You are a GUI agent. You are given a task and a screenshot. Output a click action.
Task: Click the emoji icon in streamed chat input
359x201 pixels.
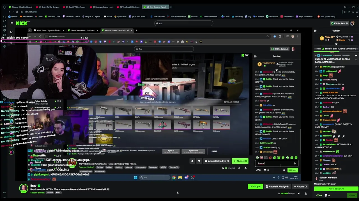(x=294, y=164)
